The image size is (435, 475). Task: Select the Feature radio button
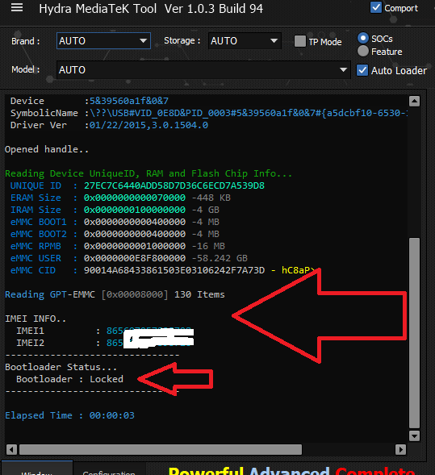tap(363, 51)
